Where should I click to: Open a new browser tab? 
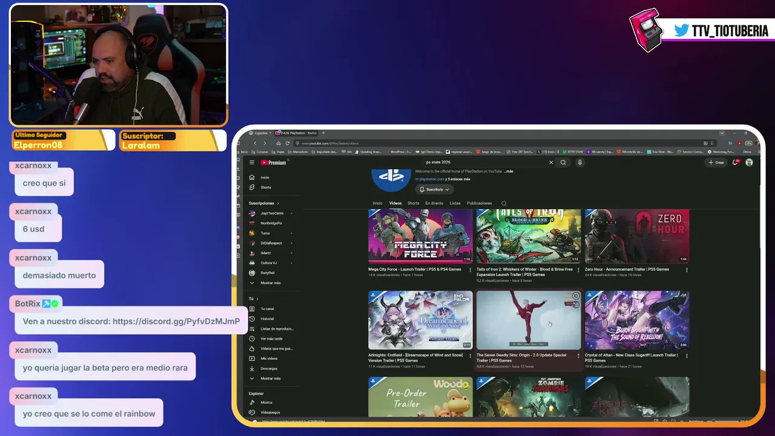[323, 133]
